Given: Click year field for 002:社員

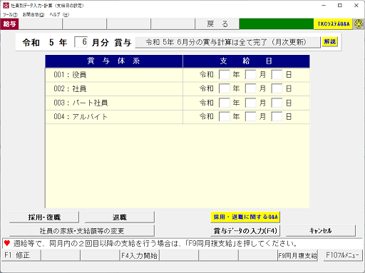Looking at the screenshot, I should pyautogui.click(x=225, y=88).
